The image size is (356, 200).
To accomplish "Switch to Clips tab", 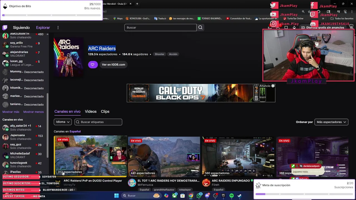I will click(x=105, y=111).
